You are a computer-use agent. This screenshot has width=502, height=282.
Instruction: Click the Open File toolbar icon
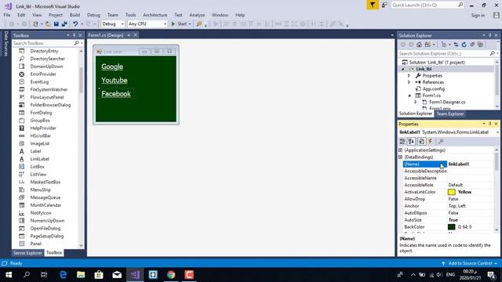(48, 24)
